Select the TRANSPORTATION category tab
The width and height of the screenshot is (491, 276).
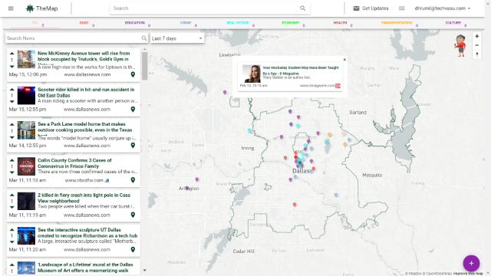[397, 23]
